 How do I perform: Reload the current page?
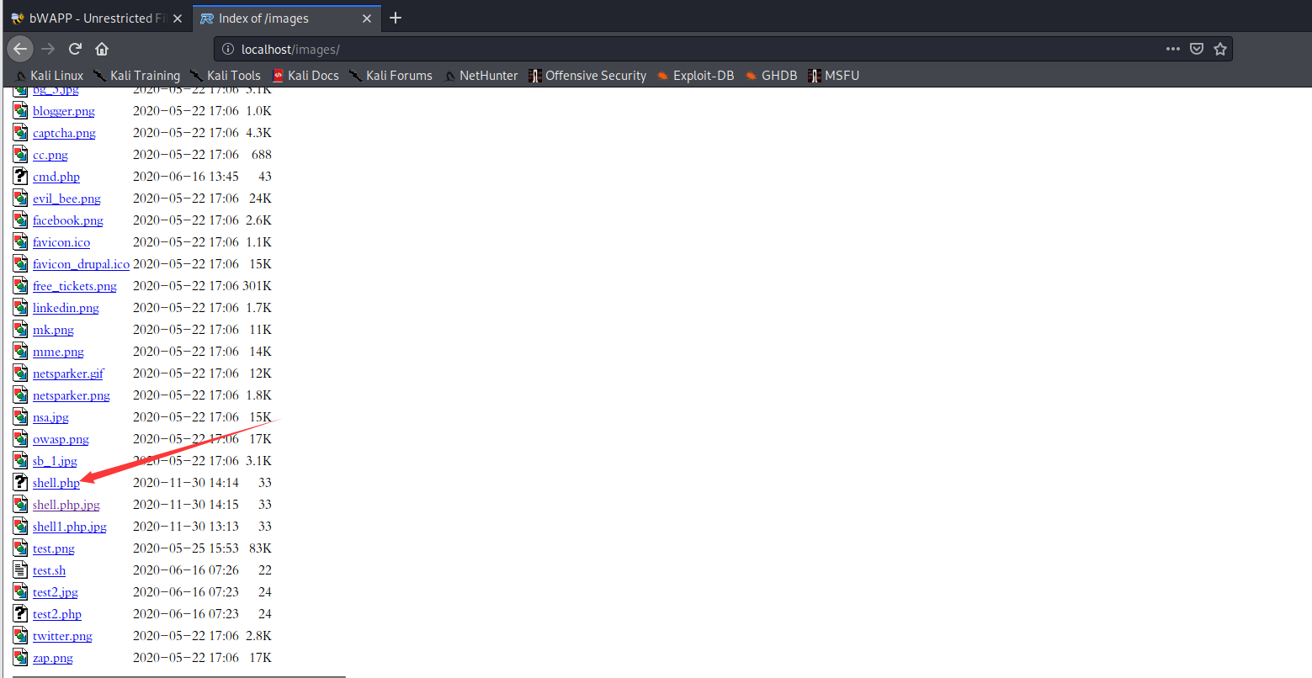click(75, 49)
